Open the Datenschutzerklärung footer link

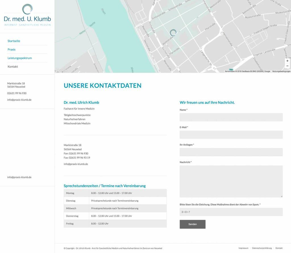262,248
